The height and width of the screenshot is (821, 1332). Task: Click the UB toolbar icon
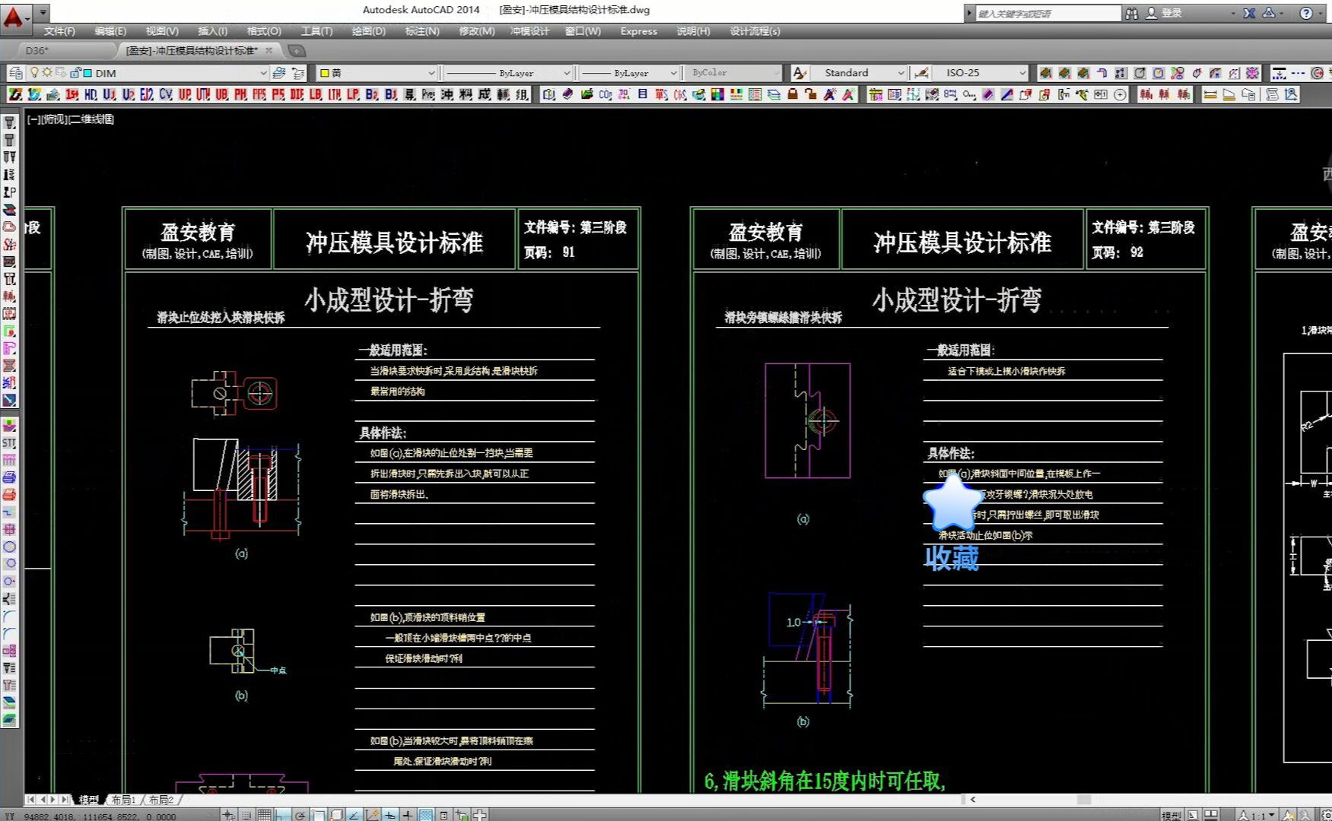coord(221,94)
